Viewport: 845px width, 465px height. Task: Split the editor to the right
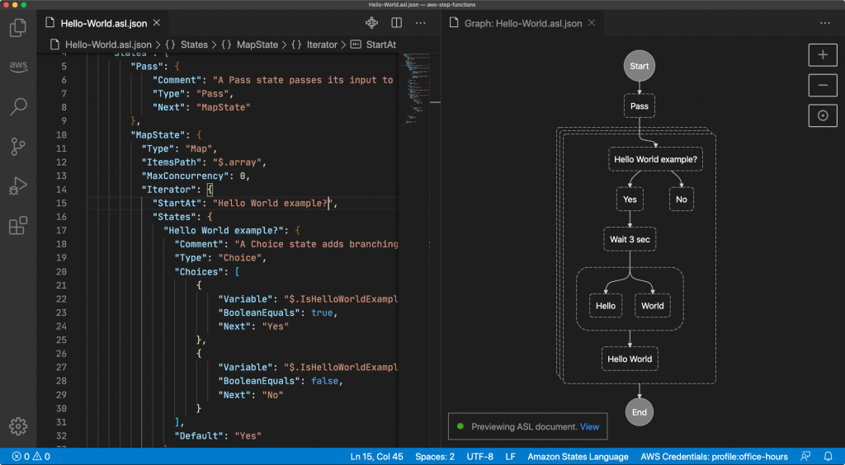click(397, 23)
